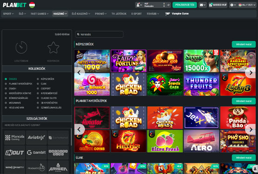This screenshot has width=258, height=174.
Task: Click the refresh balance icon
Action: click(x=168, y=5)
